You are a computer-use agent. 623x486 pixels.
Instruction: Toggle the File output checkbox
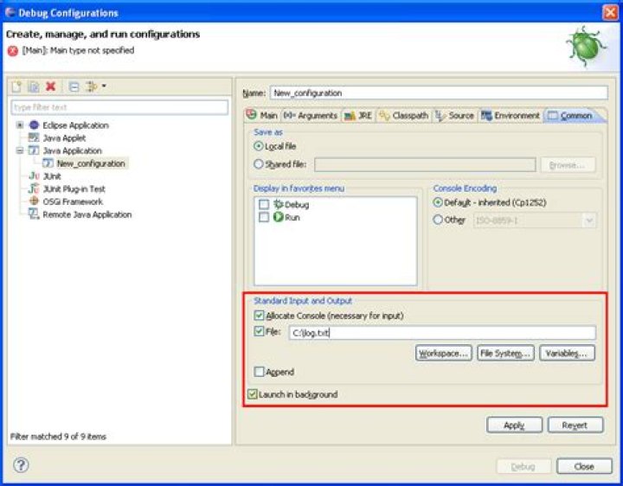(259, 330)
